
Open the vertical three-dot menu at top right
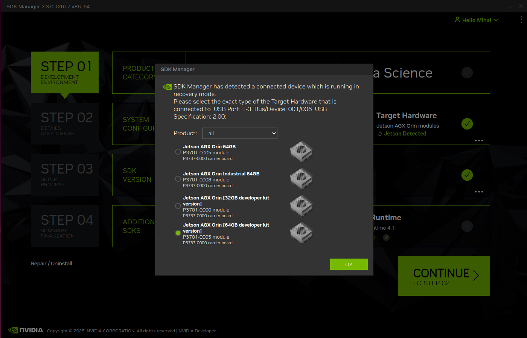521,20
